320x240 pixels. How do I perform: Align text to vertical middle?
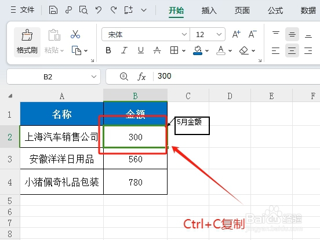[292, 34]
